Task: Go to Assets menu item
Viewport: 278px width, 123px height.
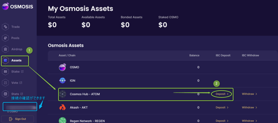Action: pyautogui.click(x=16, y=61)
